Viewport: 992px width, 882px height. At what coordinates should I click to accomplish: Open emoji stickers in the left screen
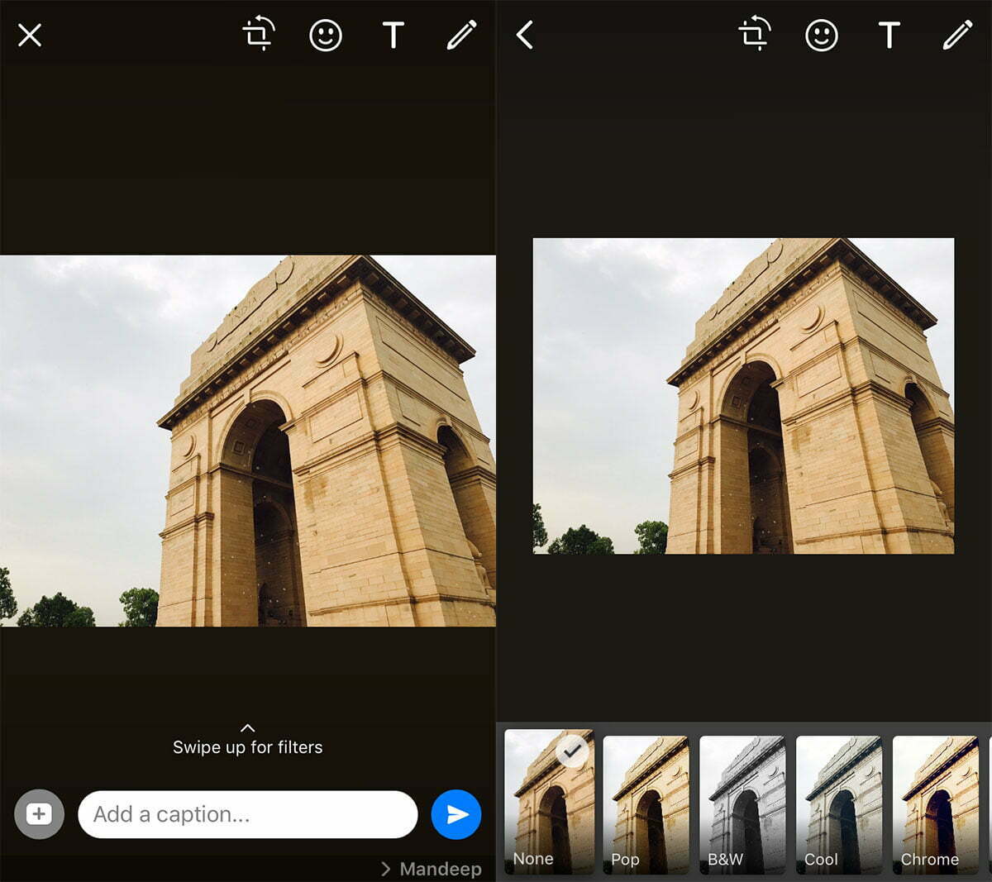click(x=326, y=35)
